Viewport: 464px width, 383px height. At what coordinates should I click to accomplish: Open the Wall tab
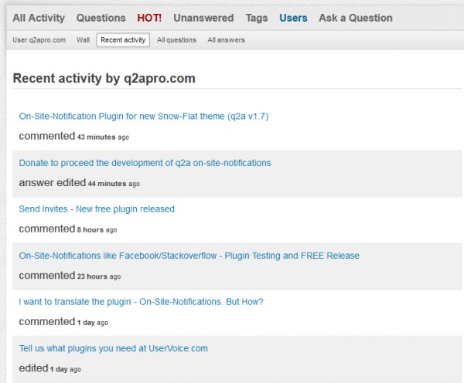[x=84, y=40]
